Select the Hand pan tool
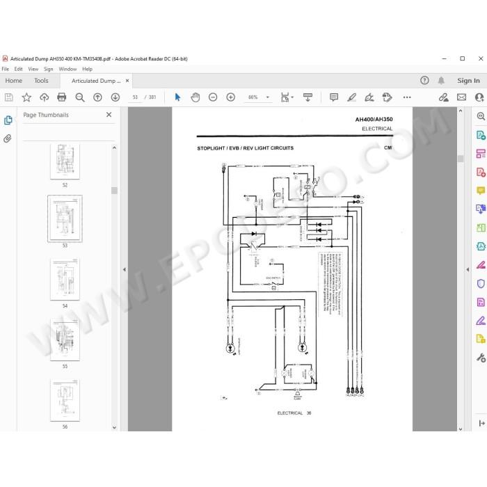487x487 pixels. [195, 97]
